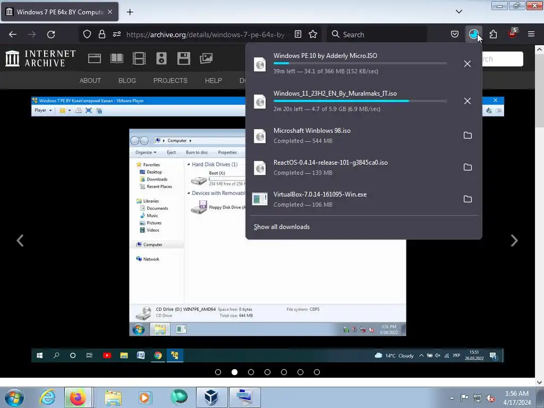The width and height of the screenshot is (544, 408).
Task: Open File Explorer from taskbar
Action: click(113, 397)
